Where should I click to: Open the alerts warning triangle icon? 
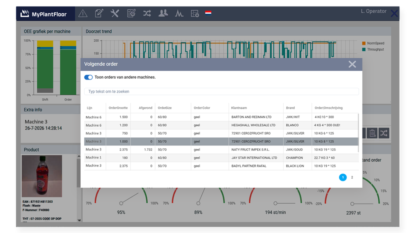pos(83,13)
